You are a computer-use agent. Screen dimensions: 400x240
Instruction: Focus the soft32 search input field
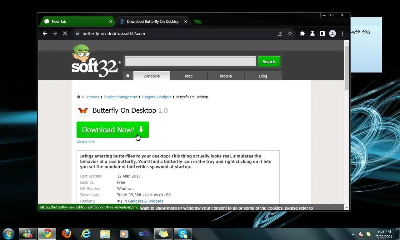pos(190,62)
